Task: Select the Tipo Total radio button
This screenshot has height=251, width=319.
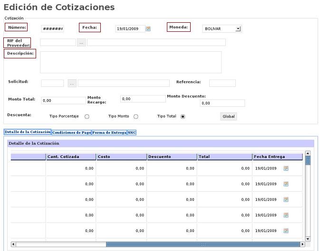Action: (x=183, y=116)
